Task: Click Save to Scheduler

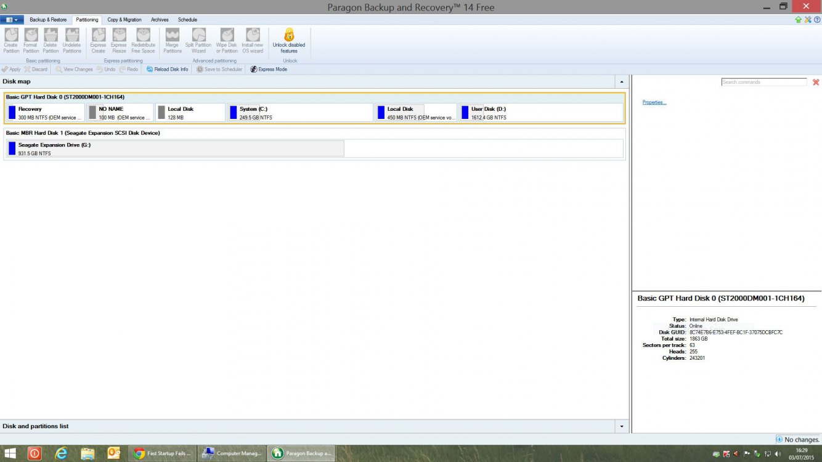Action: (219, 70)
